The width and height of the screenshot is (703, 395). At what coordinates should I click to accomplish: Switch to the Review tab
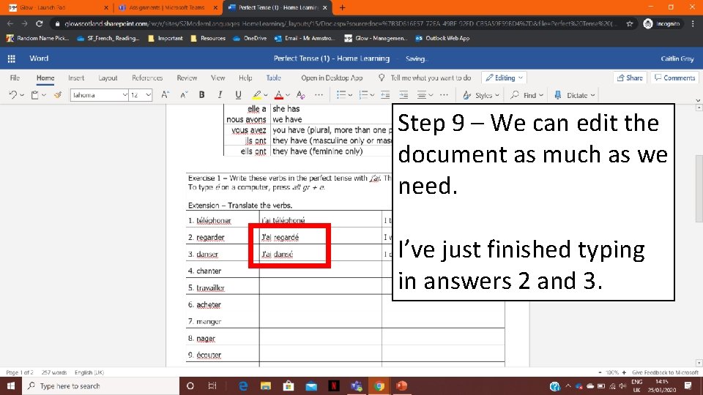pyautogui.click(x=187, y=78)
